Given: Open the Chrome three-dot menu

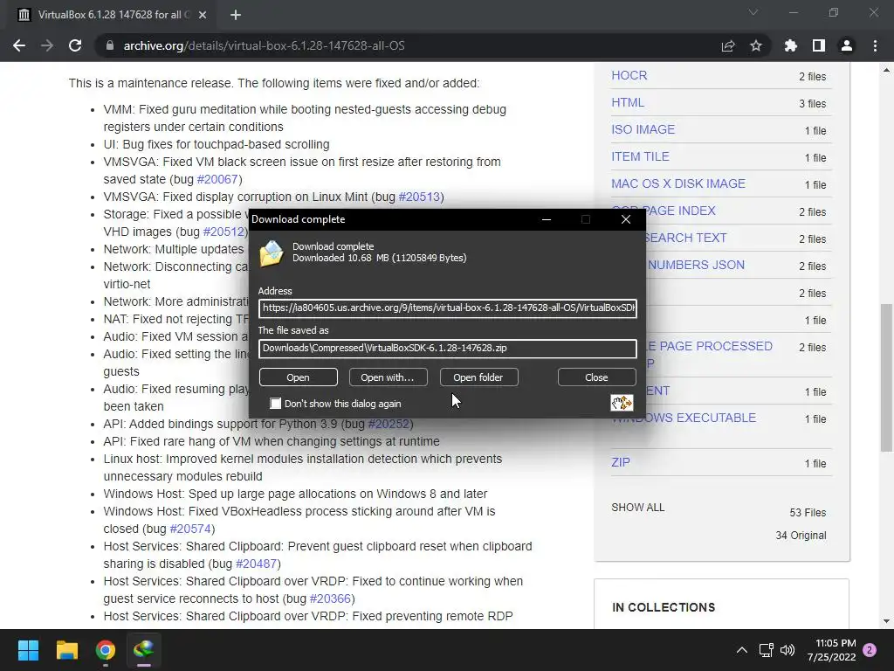Looking at the screenshot, I should click(x=875, y=45).
